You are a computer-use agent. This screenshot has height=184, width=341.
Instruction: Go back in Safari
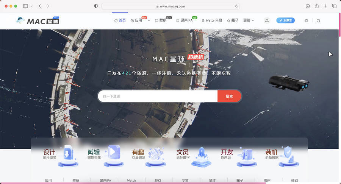pyautogui.click(x=40, y=6)
